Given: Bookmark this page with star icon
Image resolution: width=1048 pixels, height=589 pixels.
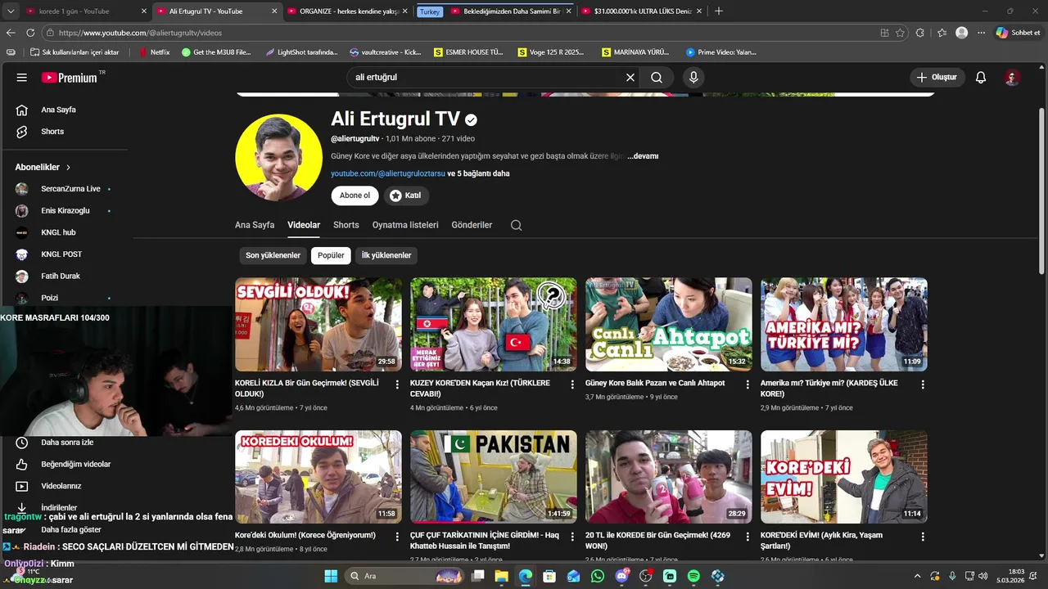Looking at the screenshot, I should tap(900, 33).
